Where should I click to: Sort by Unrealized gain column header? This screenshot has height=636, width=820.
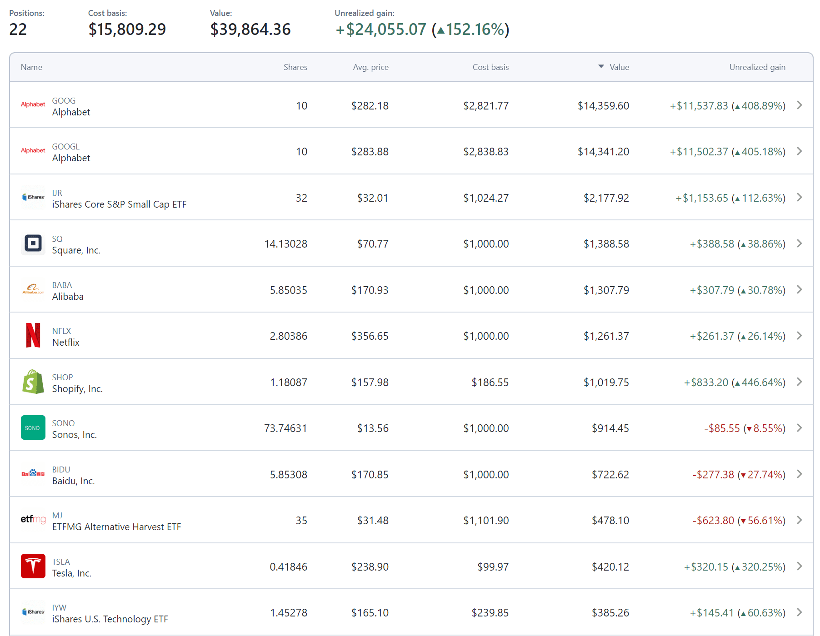(x=757, y=67)
